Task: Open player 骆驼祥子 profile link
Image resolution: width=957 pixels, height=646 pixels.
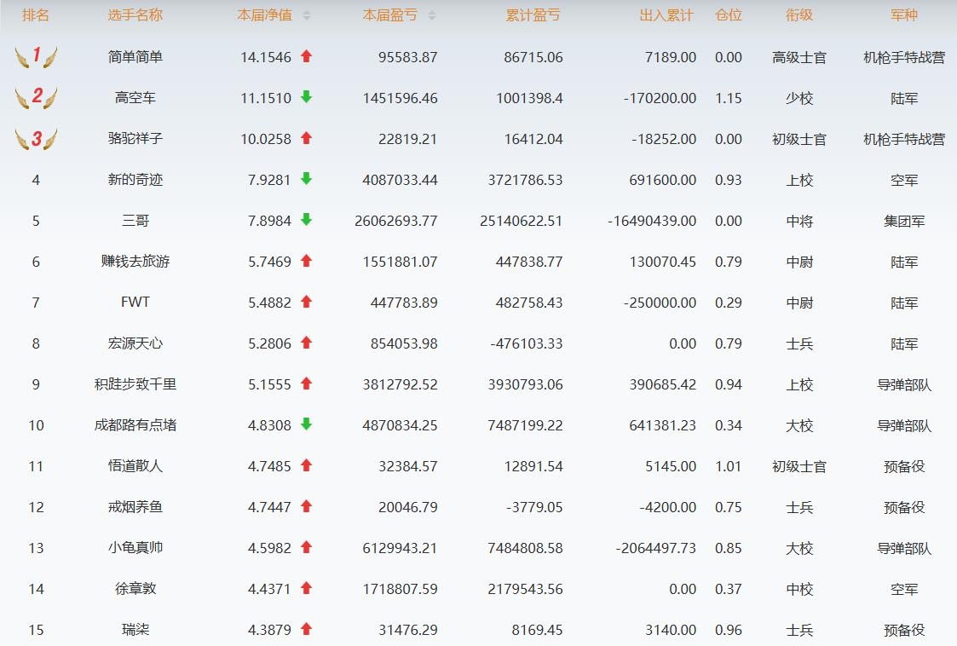Action: click(x=135, y=139)
